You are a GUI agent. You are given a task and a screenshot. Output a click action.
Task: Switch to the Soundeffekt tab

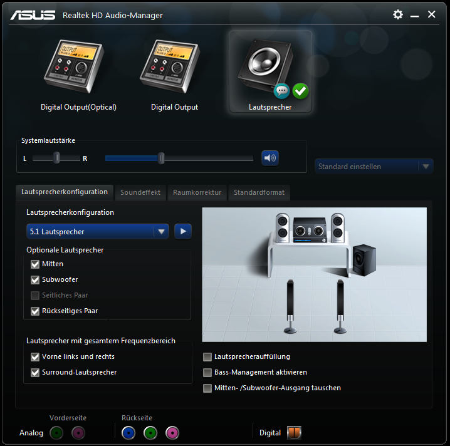pos(140,193)
